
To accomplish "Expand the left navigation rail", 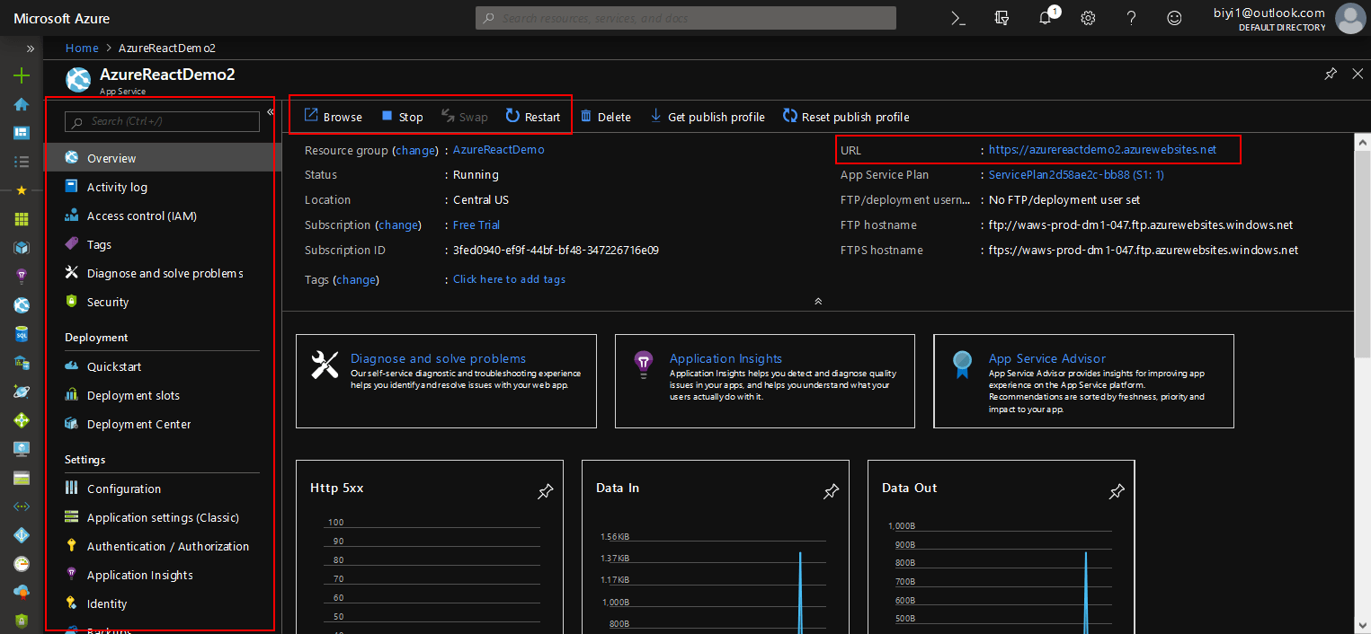I will coord(31,49).
